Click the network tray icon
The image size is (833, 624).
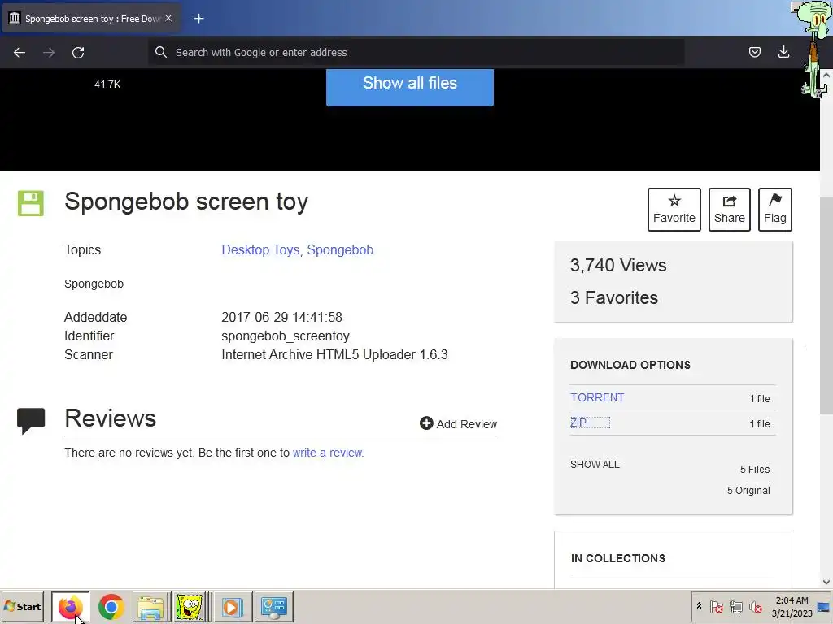[x=735, y=606]
